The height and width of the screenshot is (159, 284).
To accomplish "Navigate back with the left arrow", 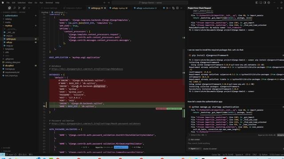I will [105, 3].
